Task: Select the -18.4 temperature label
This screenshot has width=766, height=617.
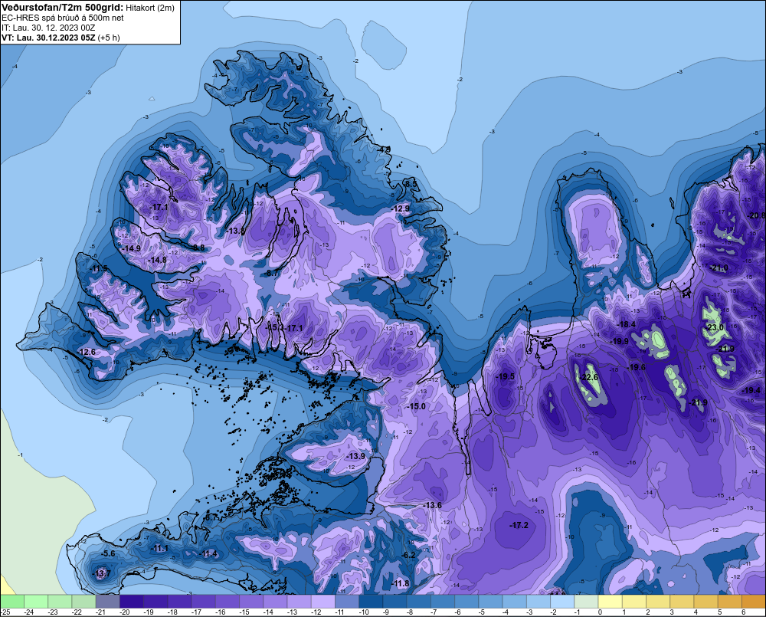Action: coord(627,325)
